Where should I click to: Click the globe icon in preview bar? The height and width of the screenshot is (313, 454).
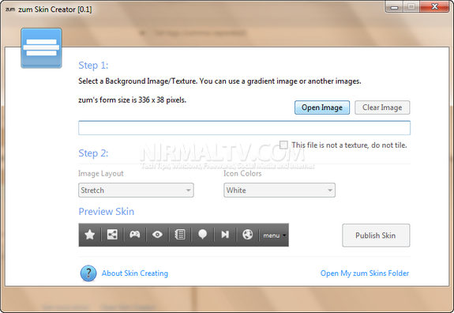(x=248, y=235)
